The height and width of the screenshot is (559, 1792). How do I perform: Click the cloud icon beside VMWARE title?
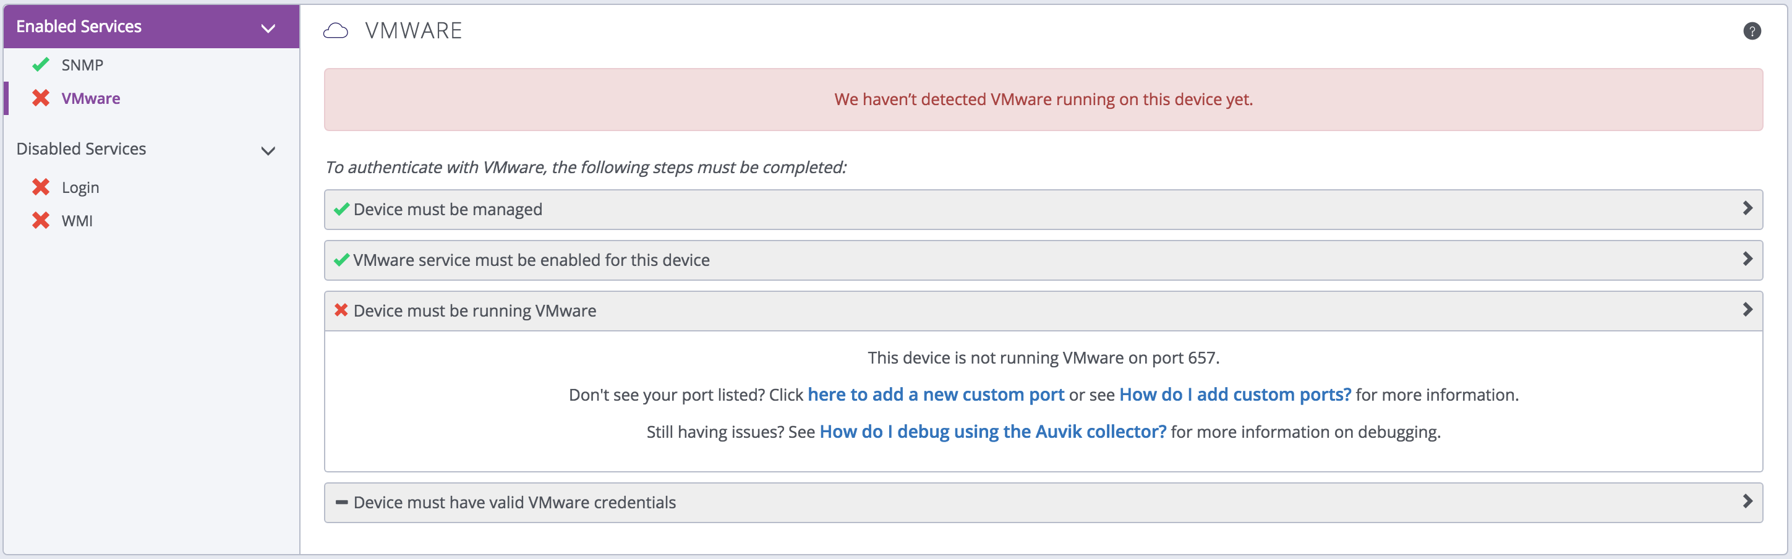[x=335, y=32]
